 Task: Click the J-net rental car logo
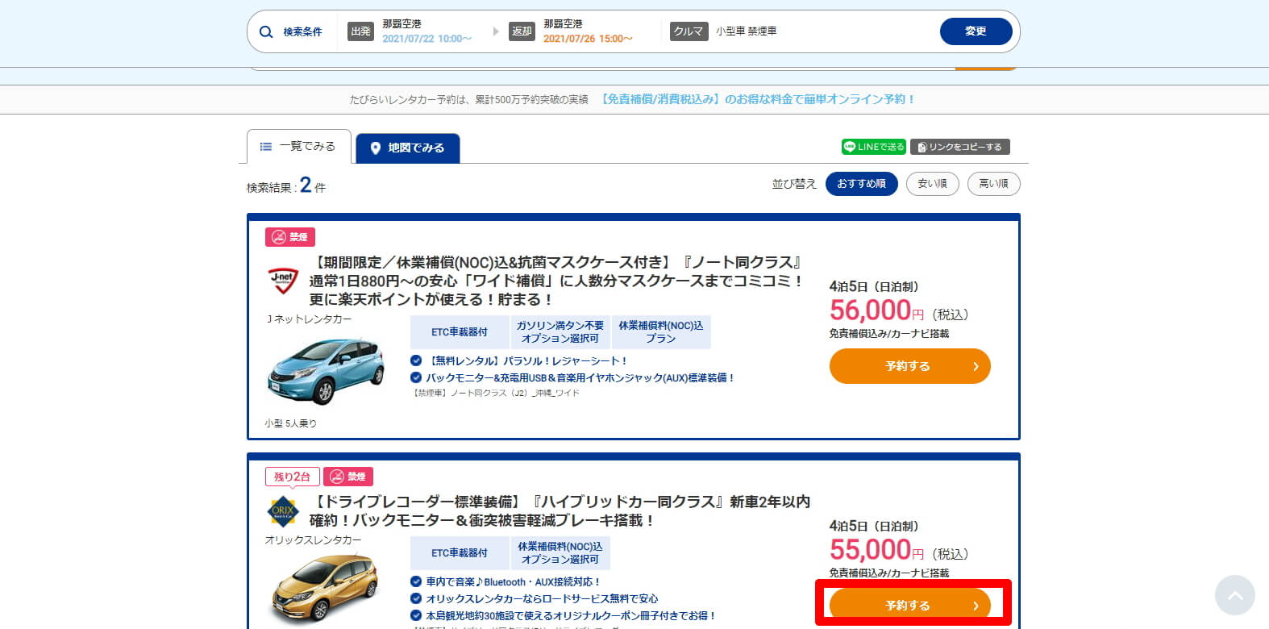tap(283, 281)
